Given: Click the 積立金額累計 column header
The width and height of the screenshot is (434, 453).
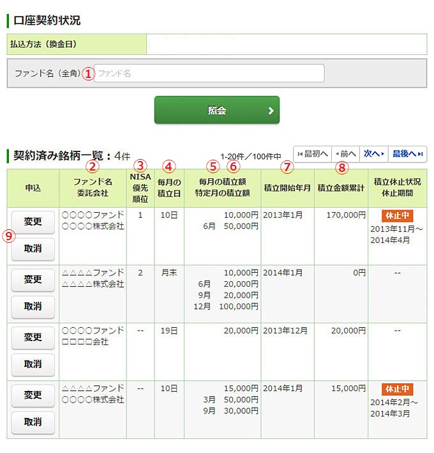Looking at the screenshot, I should 341,188.
